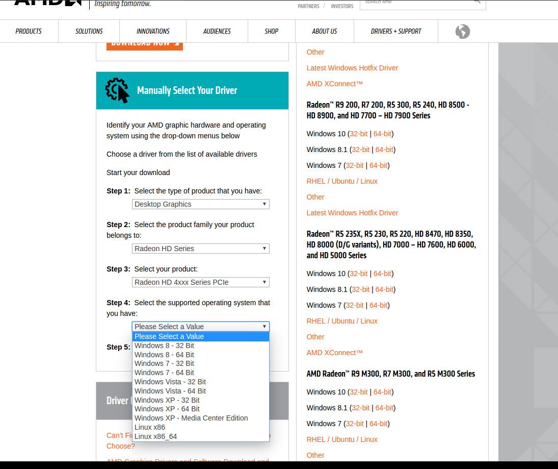Open Latest Windows Hotfix Driver under R9 200 series

pyautogui.click(x=352, y=213)
